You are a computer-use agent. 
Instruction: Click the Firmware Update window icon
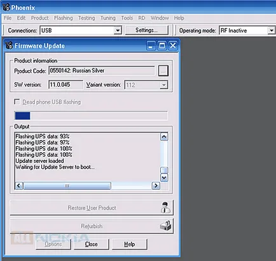(9, 45)
